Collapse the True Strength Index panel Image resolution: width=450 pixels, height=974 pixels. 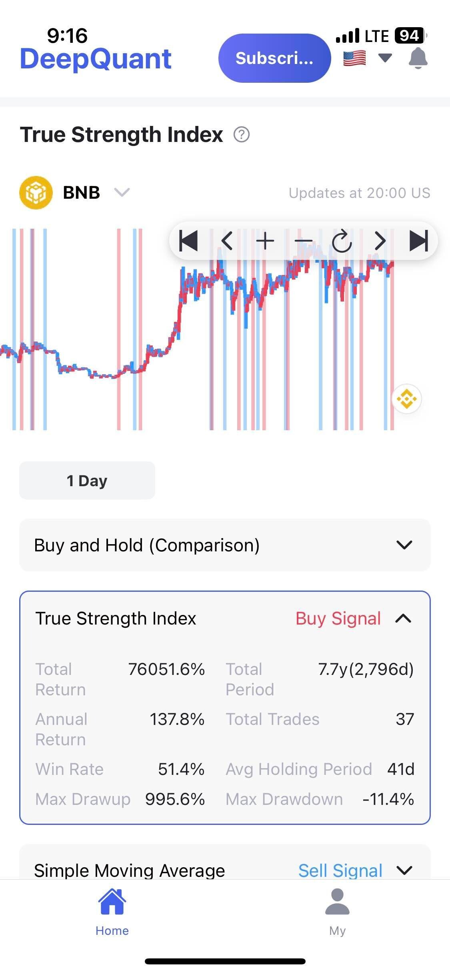(403, 619)
